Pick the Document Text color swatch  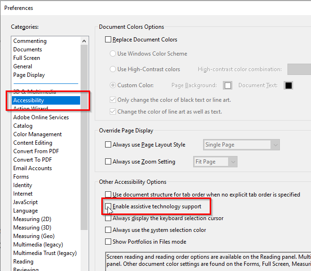pos(288,85)
